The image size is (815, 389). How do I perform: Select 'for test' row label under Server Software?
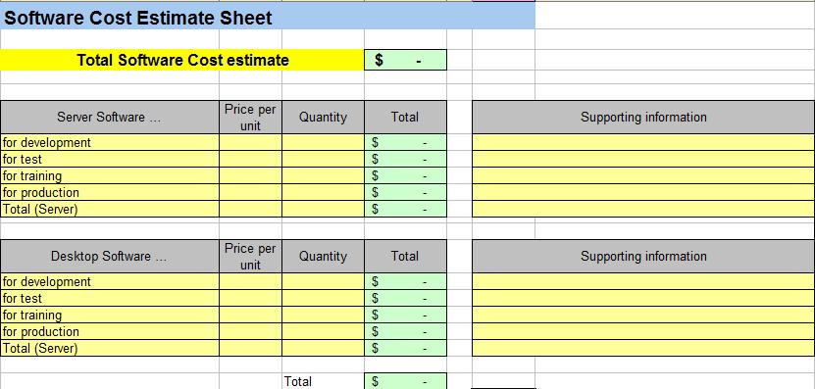(x=110, y=159)
